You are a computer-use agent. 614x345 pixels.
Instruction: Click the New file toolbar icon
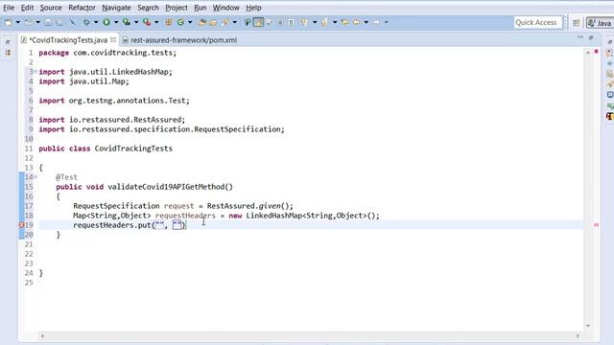9,23
